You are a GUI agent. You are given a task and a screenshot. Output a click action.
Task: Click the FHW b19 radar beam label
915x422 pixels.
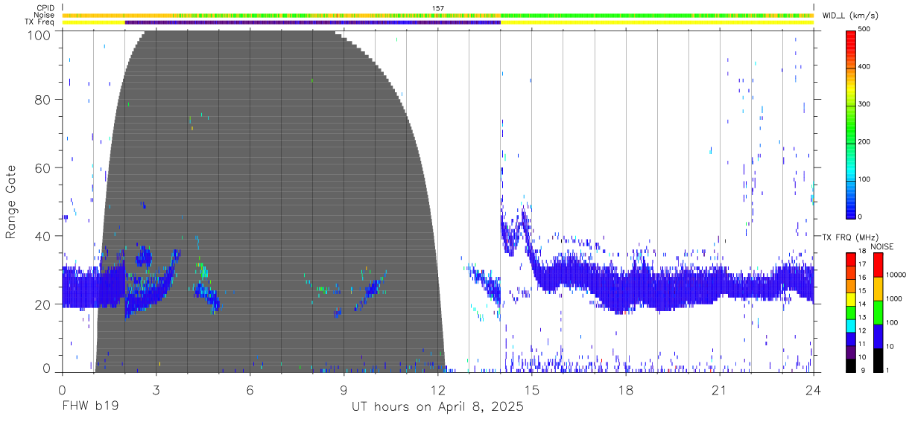90,407
